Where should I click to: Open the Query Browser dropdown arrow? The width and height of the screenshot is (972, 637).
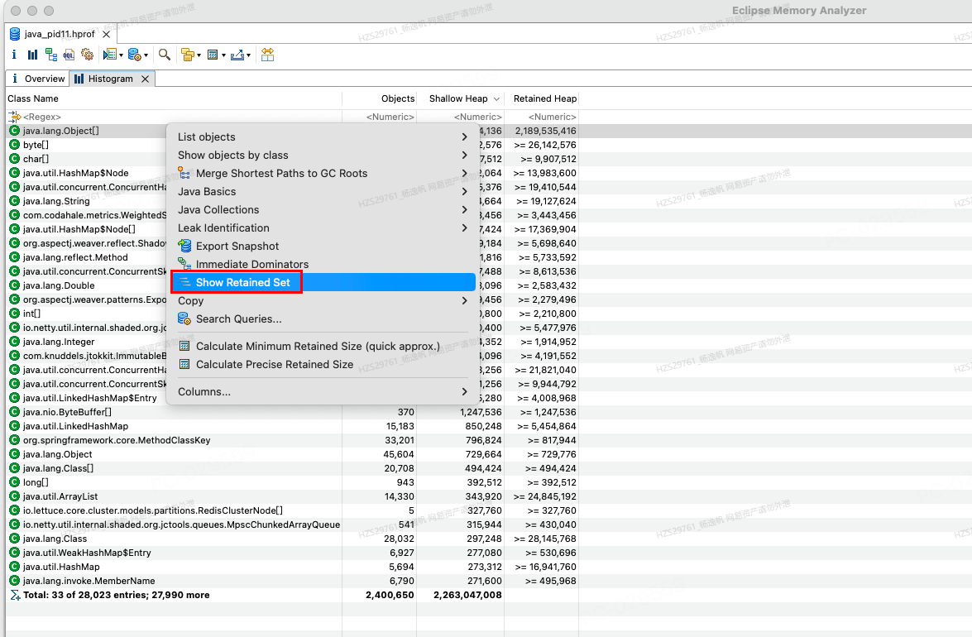pos(146,55)
